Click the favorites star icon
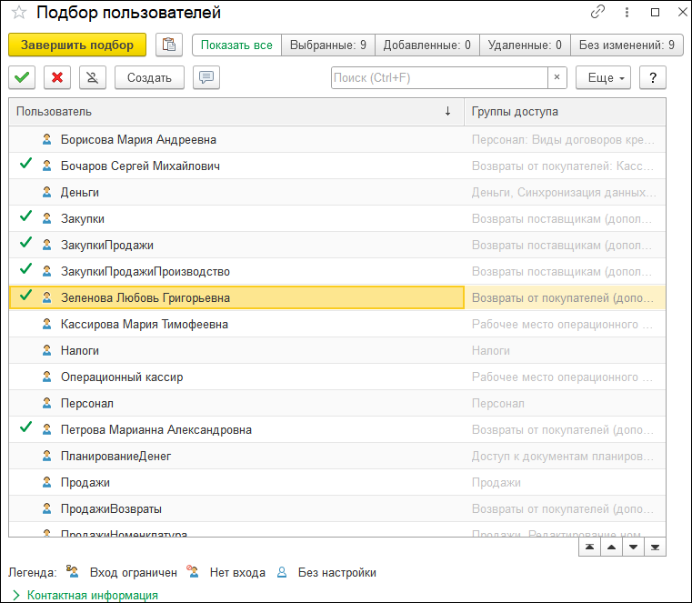692x603 pixels. tap(19, 13)
